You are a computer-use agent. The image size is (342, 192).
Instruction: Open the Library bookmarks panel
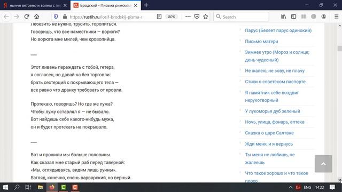[284, 17]
